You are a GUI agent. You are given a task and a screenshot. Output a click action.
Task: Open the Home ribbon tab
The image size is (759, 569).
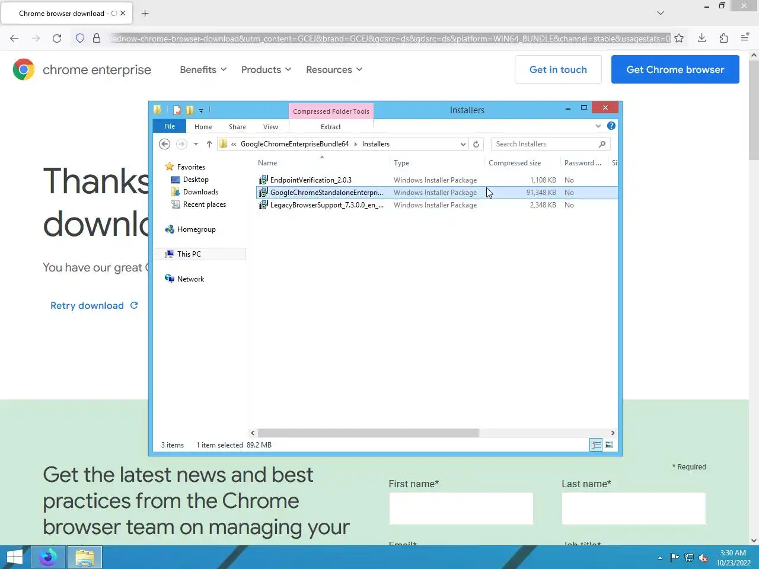click(203, 127)
